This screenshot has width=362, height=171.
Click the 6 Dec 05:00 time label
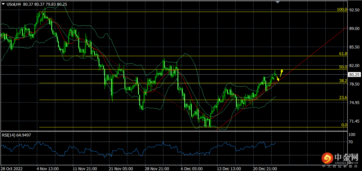point(192,169)
